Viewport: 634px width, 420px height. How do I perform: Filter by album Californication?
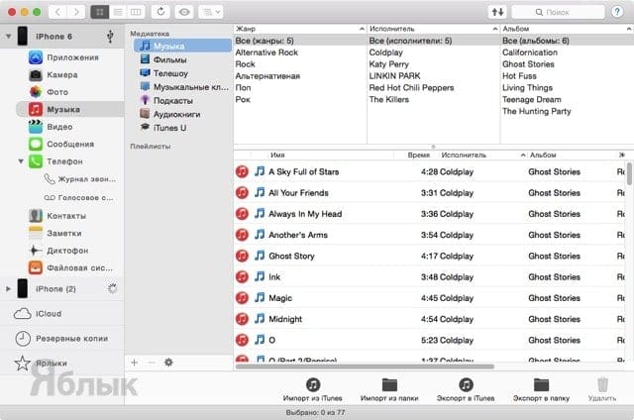tap(530, 52)
